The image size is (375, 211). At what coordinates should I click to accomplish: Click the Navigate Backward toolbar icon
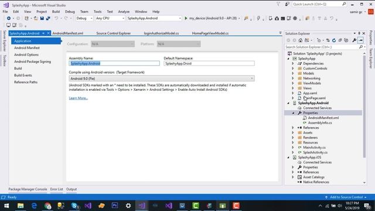point(9,18)
